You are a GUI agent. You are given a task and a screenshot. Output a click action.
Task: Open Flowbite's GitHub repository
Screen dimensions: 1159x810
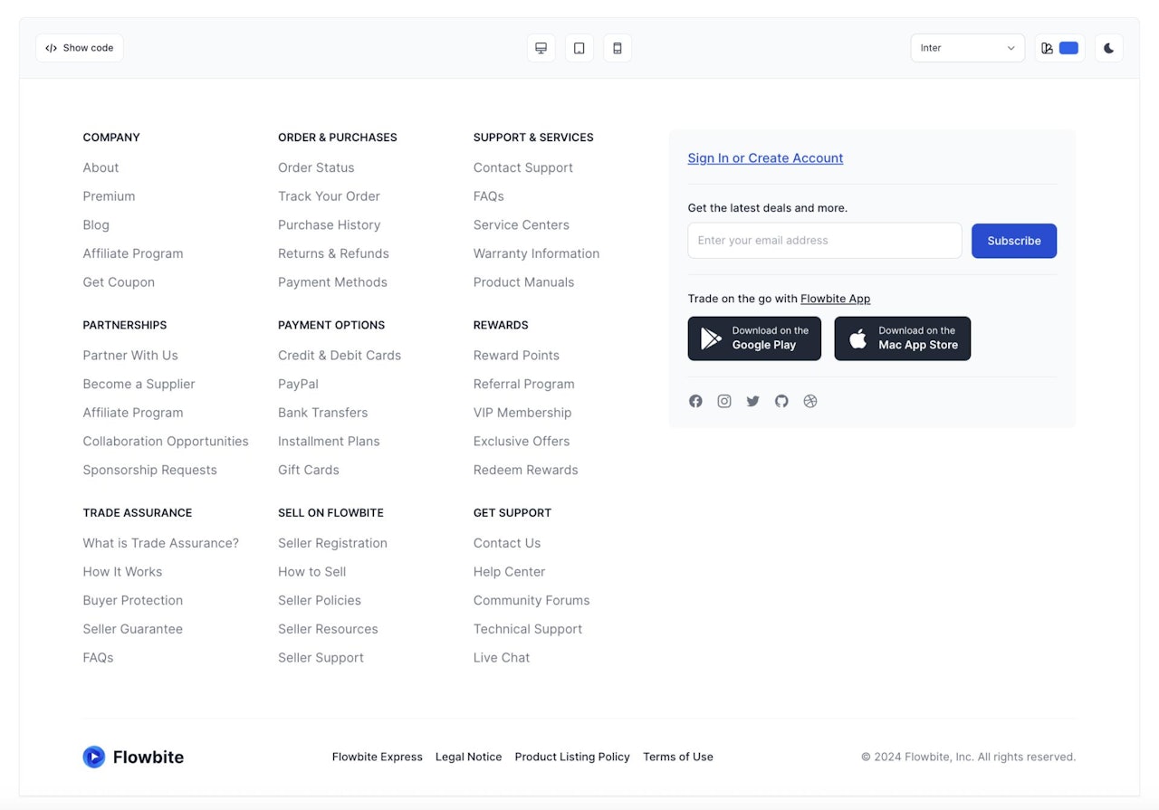click(781, 401)
